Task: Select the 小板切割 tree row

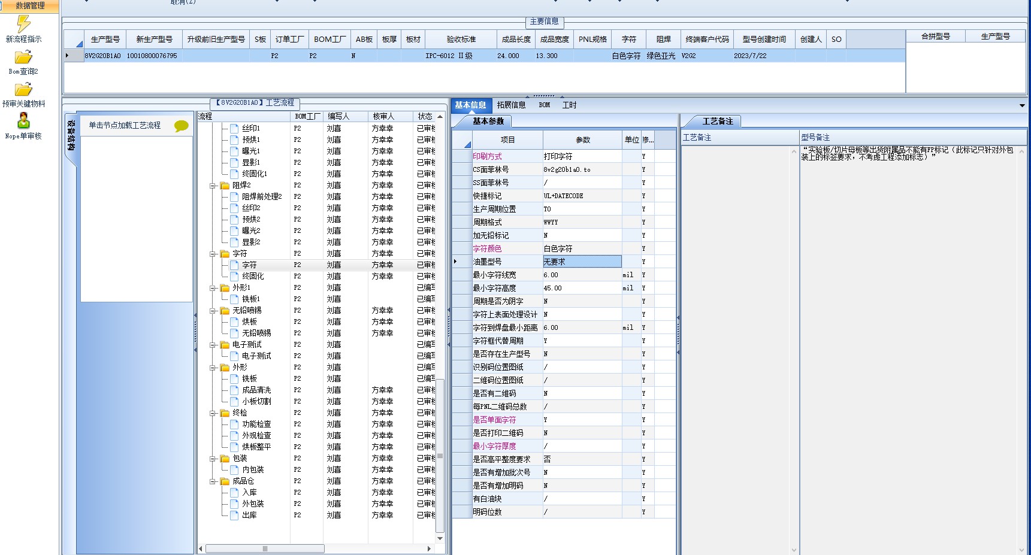Action: 317,401
